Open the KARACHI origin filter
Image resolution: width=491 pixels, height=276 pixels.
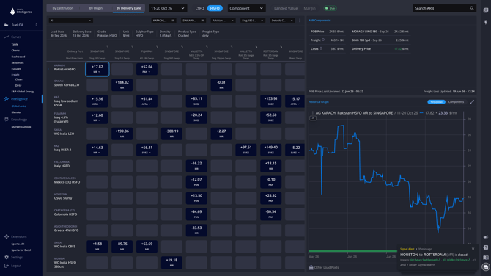point(163,21)
